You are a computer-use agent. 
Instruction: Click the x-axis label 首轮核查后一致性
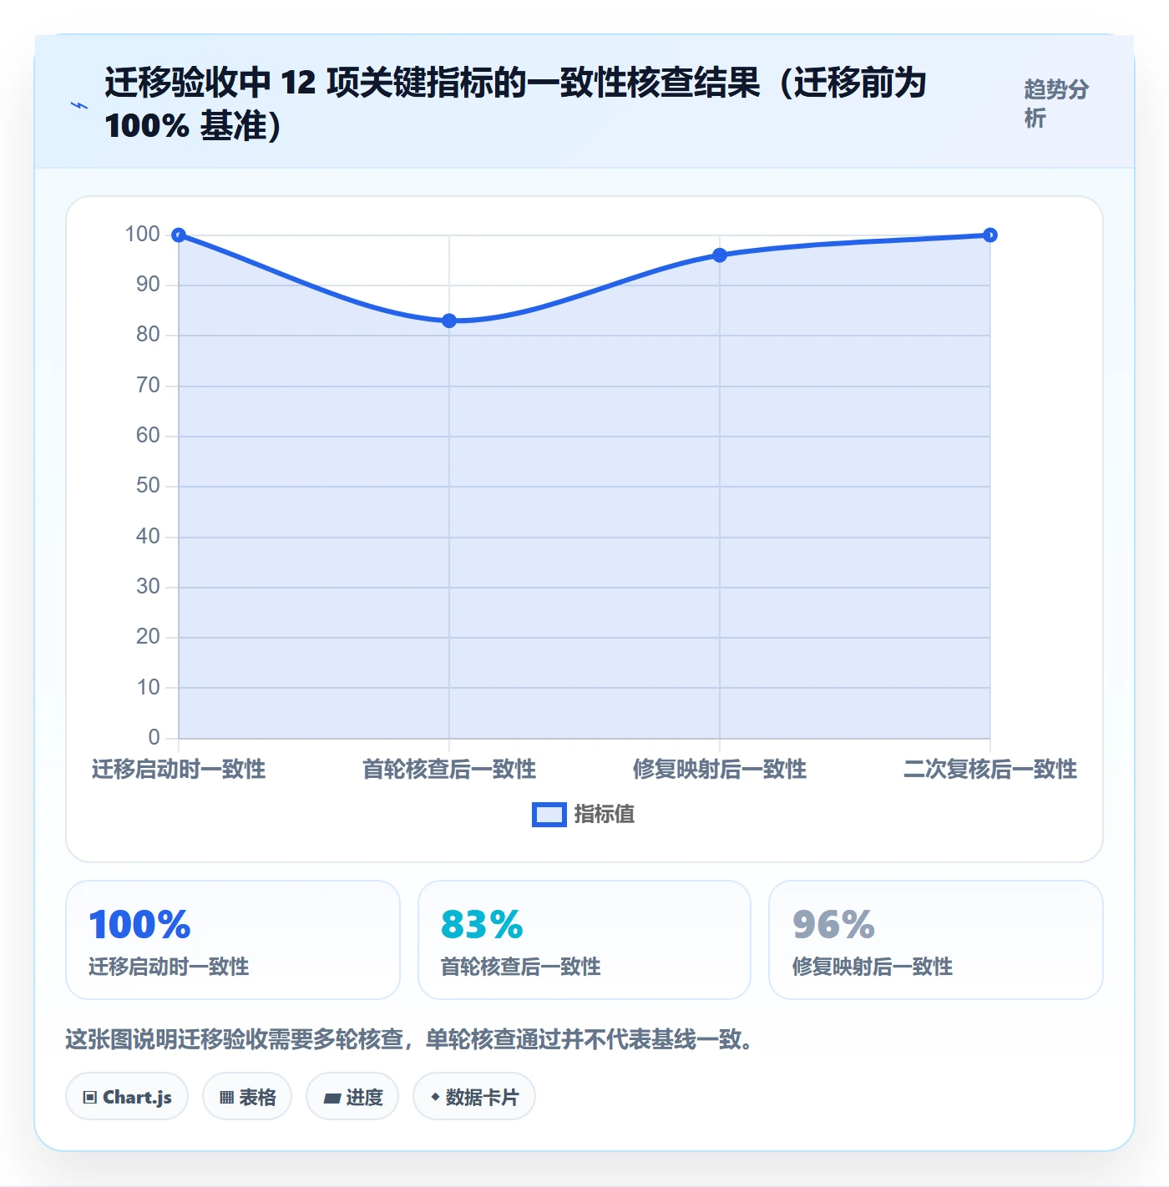point(449,769)
